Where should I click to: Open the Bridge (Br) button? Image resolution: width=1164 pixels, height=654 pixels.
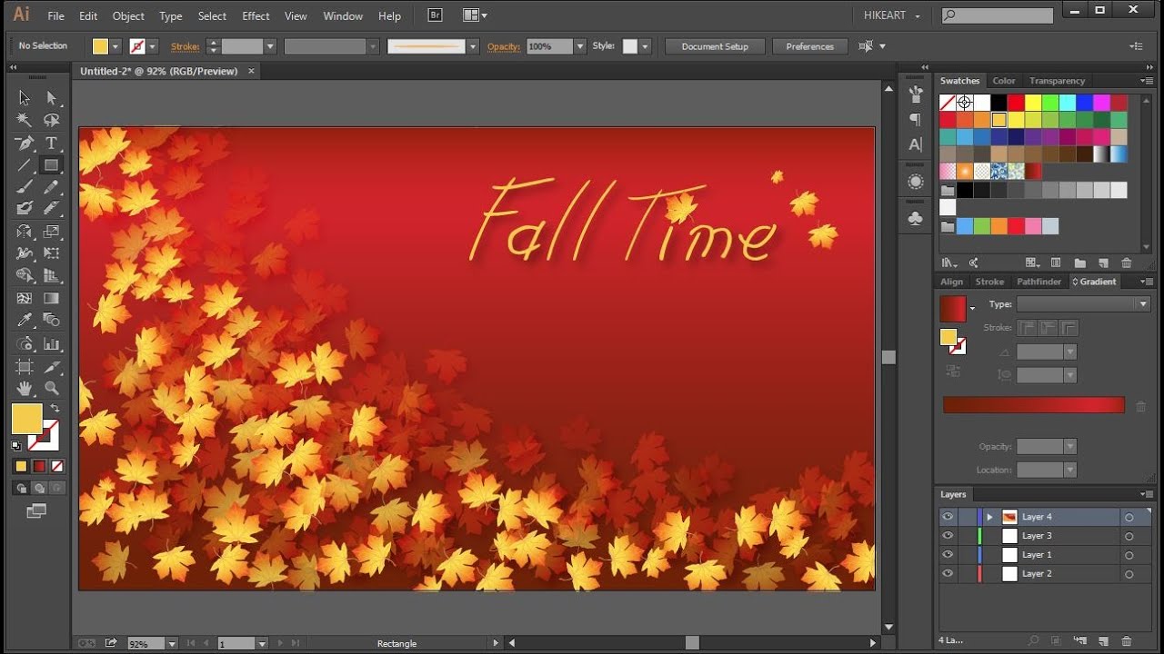point(436,15)
